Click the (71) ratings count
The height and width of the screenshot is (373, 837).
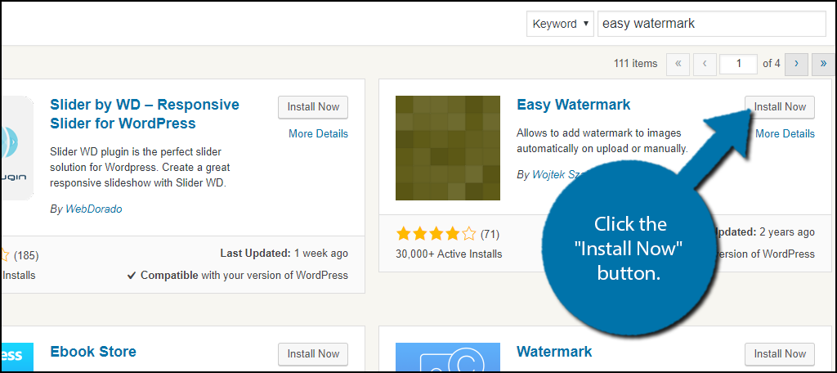pyautogui.click(x=490, y=234)
